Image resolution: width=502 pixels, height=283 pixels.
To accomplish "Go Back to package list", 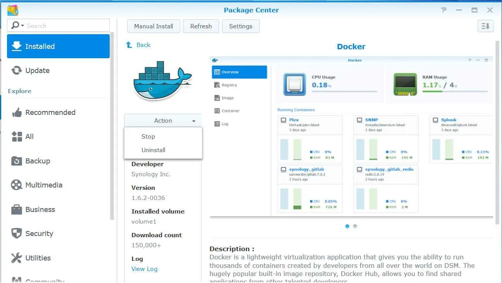I will tap(143, 45).
